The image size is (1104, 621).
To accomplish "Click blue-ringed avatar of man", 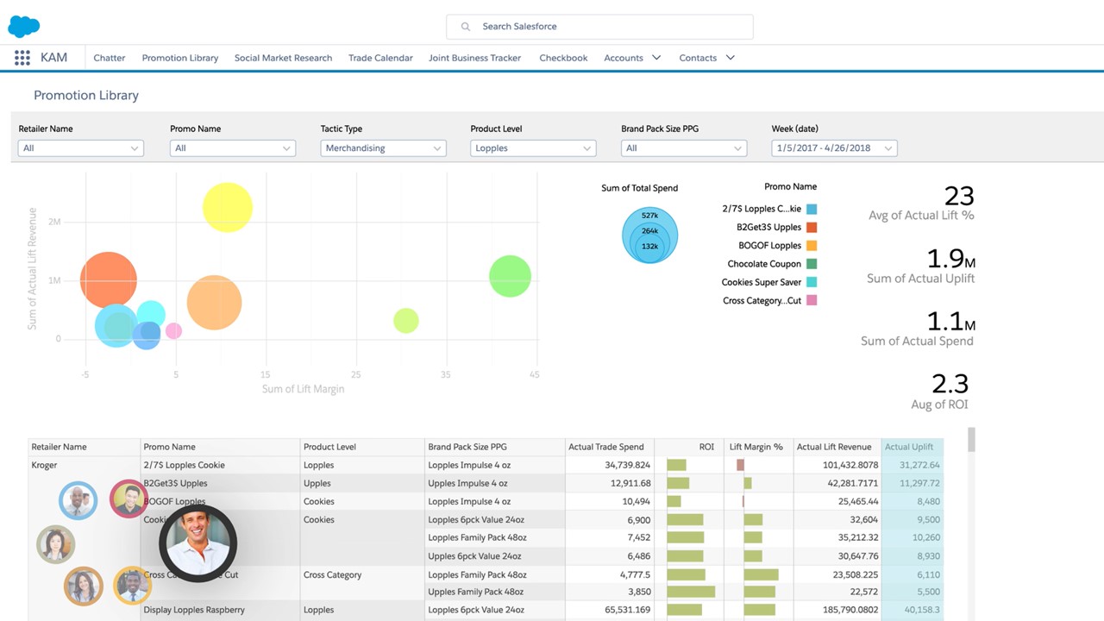I will tap(78, 499).
